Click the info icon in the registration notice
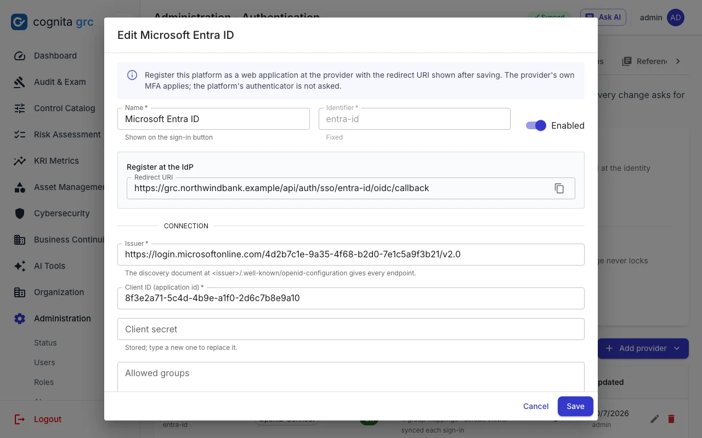Screen dimensions: 702x438 click(132, 75)
